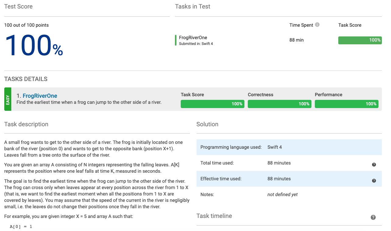Click the Swift 4 programming language value
This screenshot has height=231, width=391.
pos(275,147)
